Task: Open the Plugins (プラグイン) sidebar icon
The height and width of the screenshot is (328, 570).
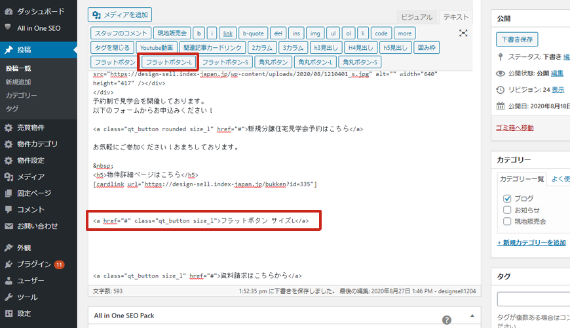Action: click(x=9, y=264)
